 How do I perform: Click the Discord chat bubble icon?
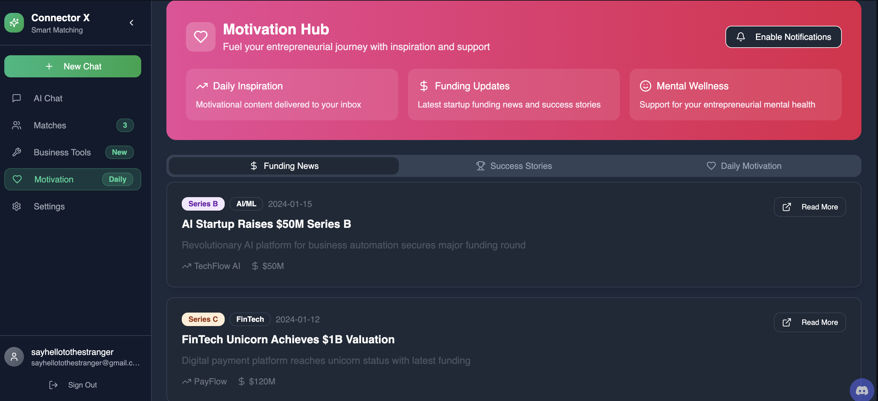click(x=862, y=390)
